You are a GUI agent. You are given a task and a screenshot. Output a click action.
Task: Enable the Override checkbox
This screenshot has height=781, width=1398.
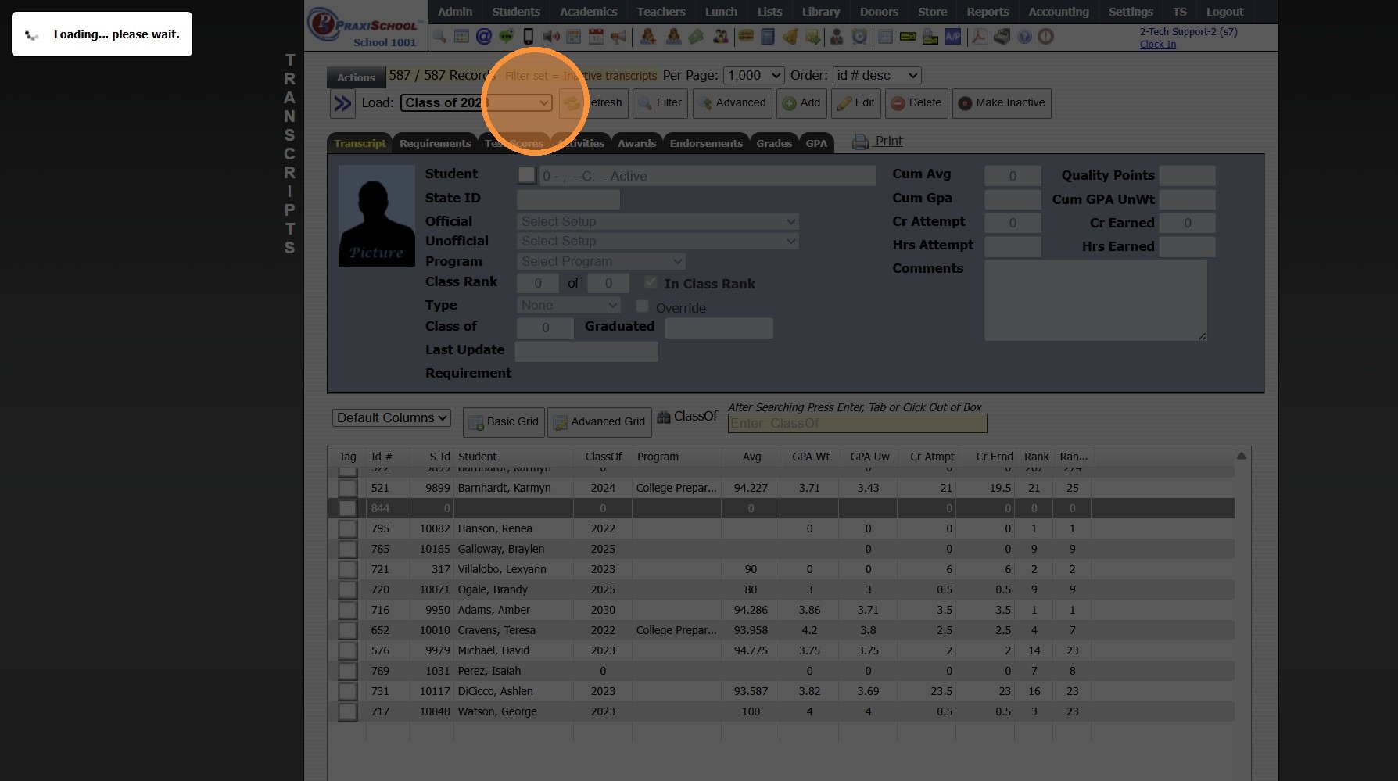click(x=643, y=306)
